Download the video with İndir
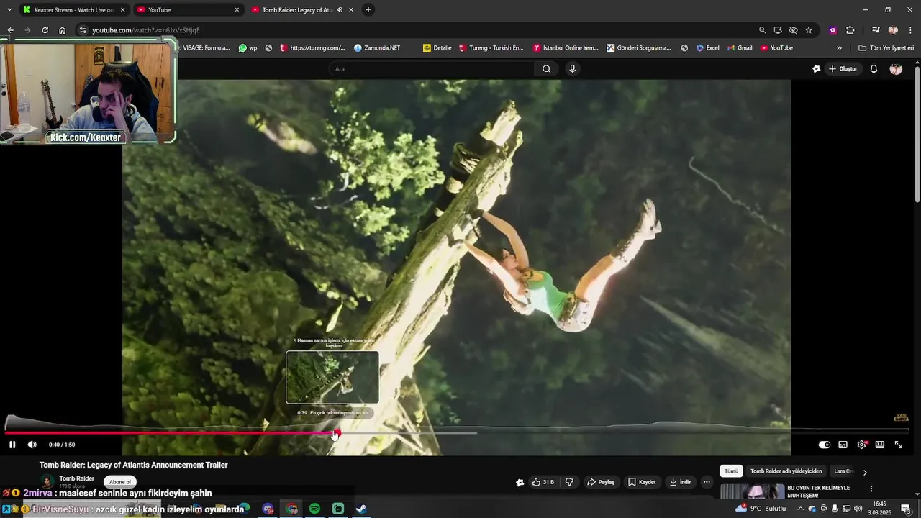921x518 pixels. 679,482
